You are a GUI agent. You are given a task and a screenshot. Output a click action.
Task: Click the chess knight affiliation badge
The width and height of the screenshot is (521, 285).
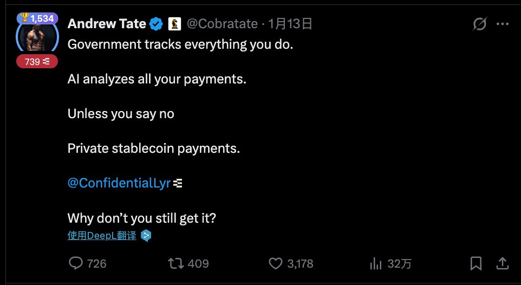[x=174, y=24]
